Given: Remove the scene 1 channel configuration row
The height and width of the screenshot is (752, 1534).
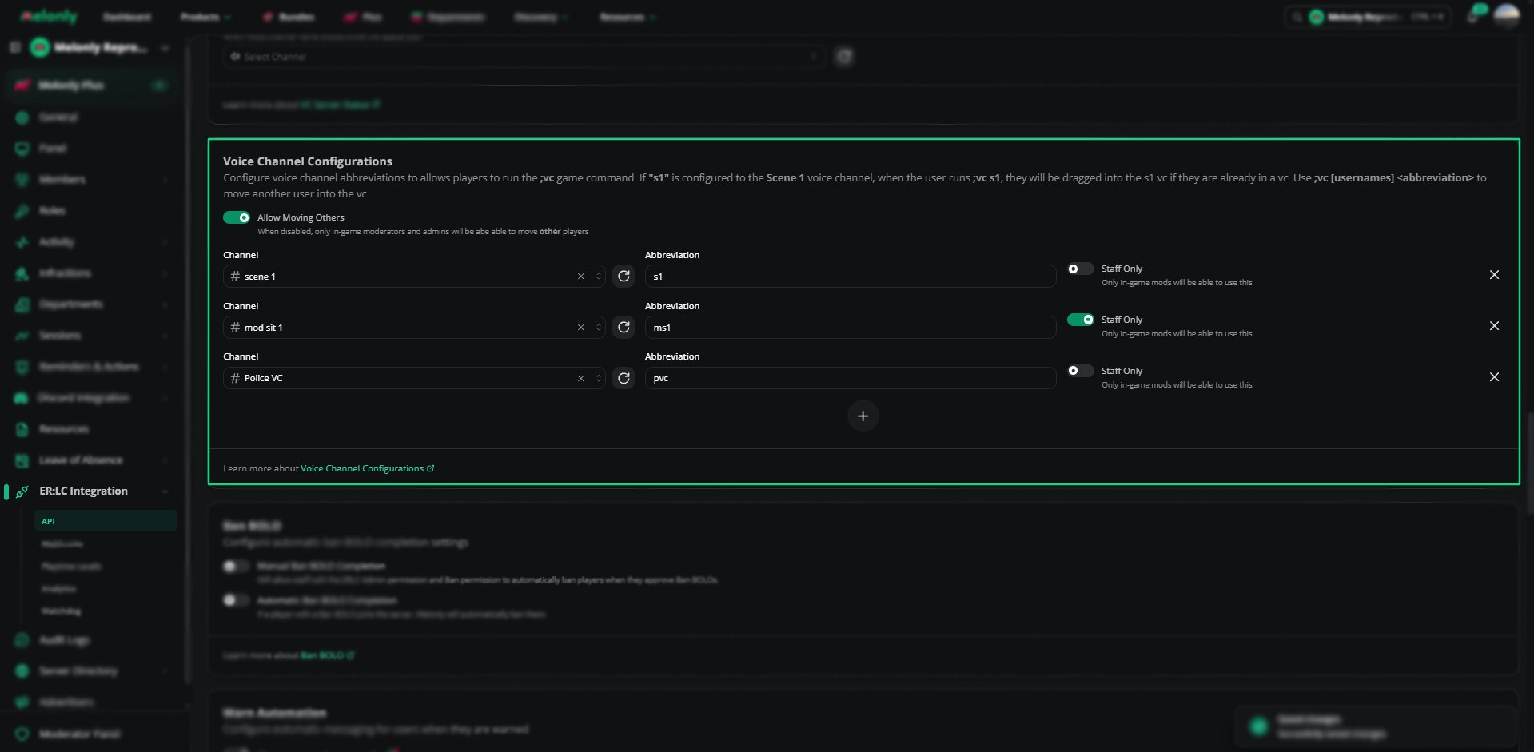Looking at the screenshot, I should [1494, 275].
